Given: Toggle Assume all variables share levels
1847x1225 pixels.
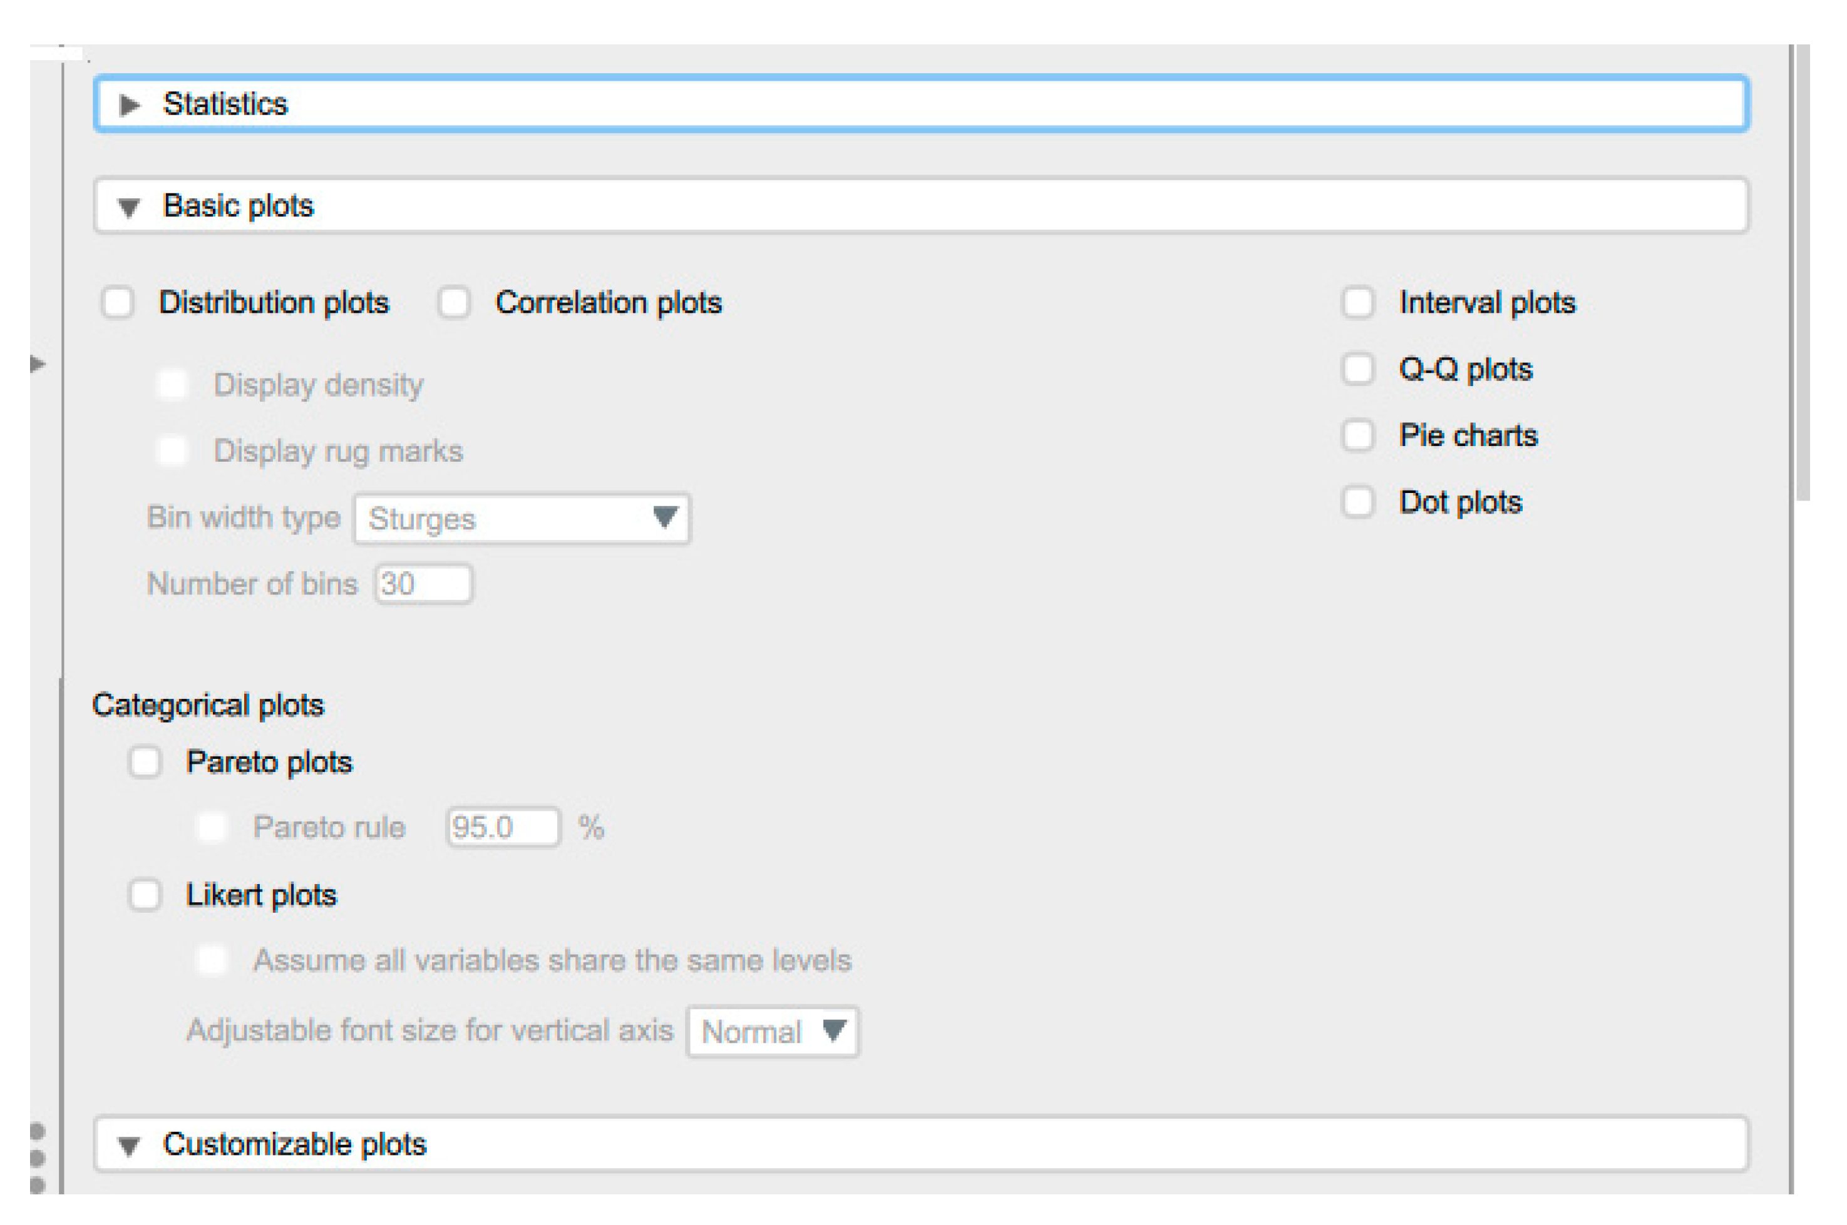Looking at the screenshot, I should (212, 960).
